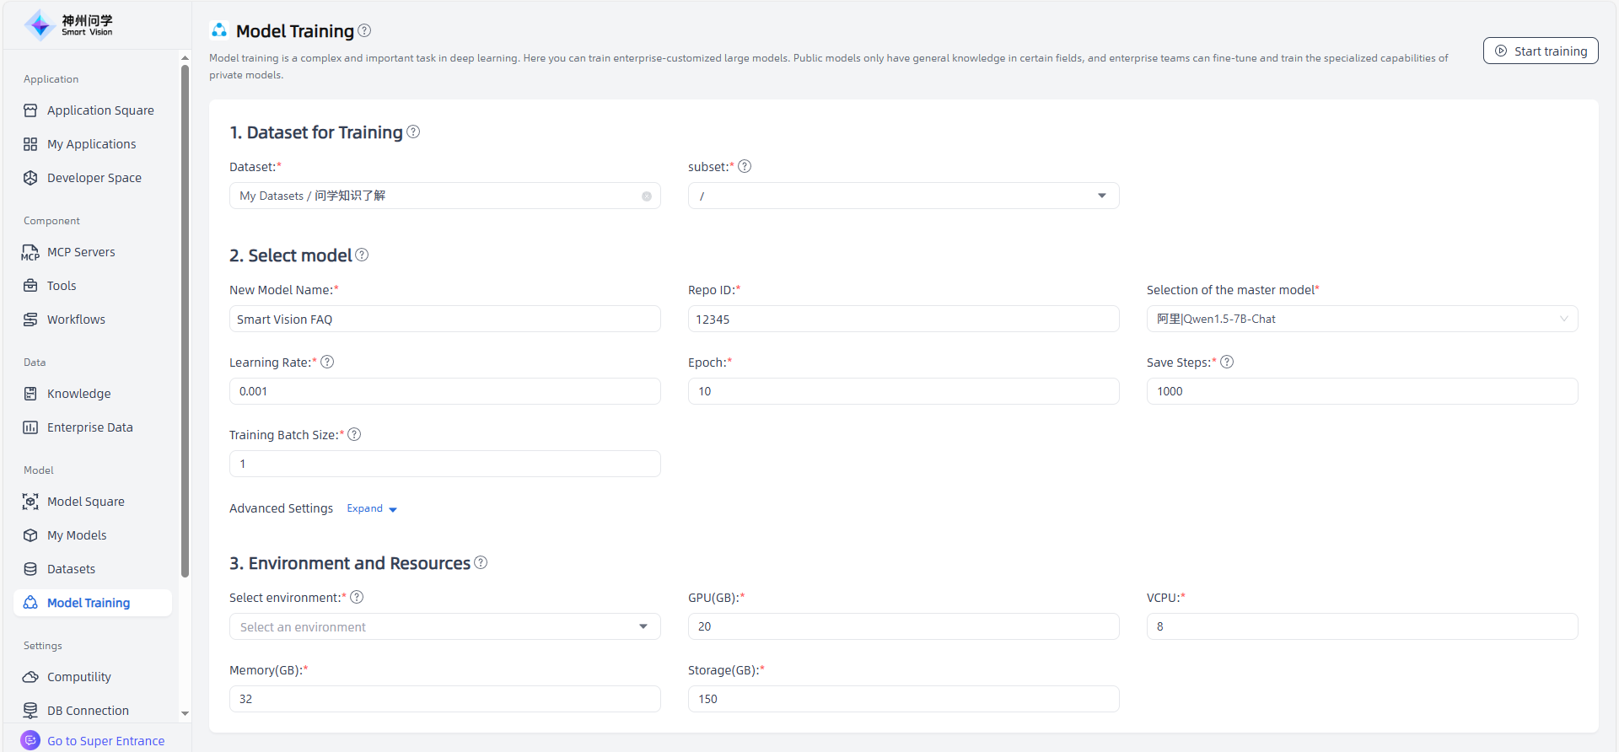Open Datasets from the sidebar menu
This screenshot has width=1619, height=752.
(71, 569)
